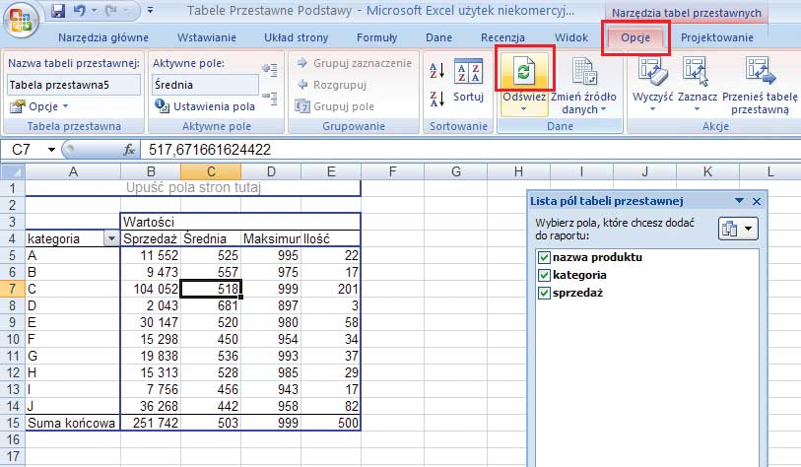This screenshot has height=467, width=801.
Task: Close the pivot table field list panel
Action: point(757,201)
